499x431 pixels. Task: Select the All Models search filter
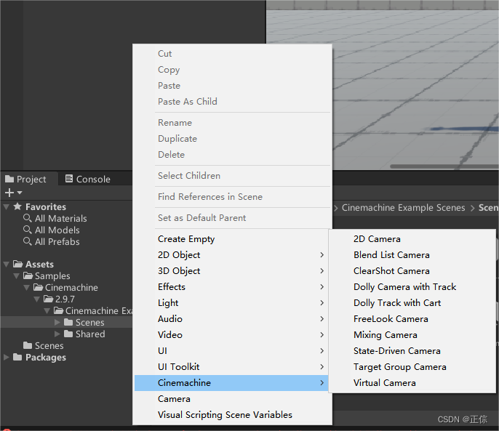coord(57,230)
